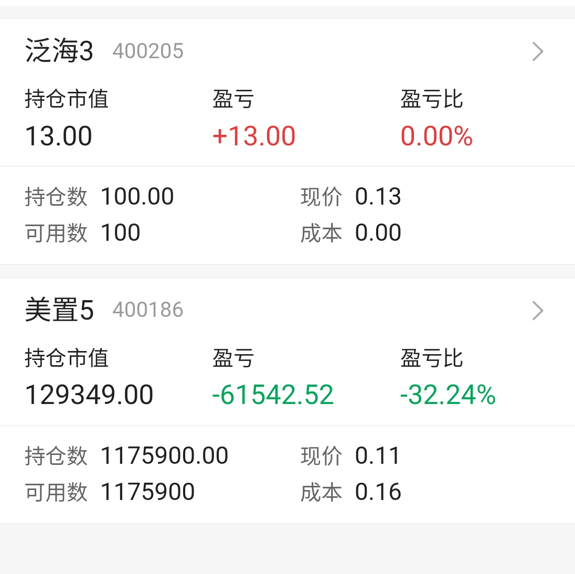Tap 美置5 loss figure -61542.52

(273, 395)
